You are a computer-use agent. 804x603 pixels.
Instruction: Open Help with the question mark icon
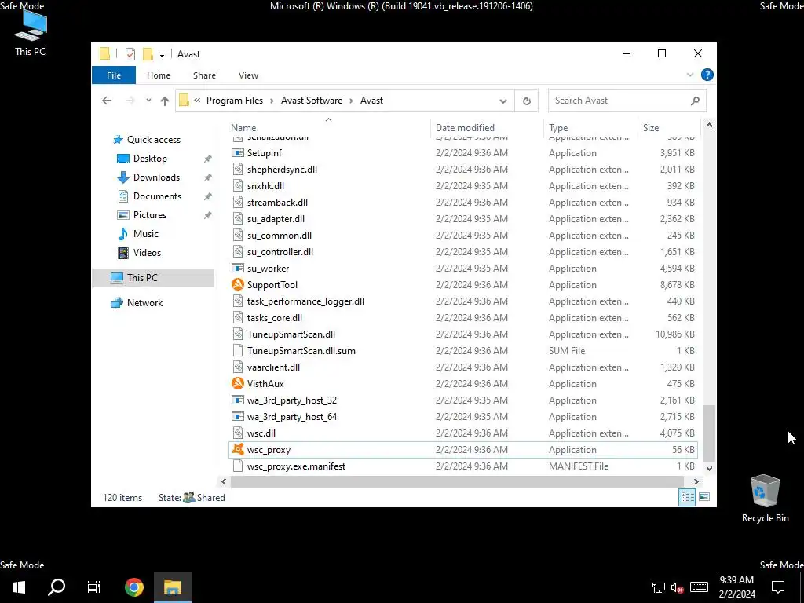click(707, 75)
